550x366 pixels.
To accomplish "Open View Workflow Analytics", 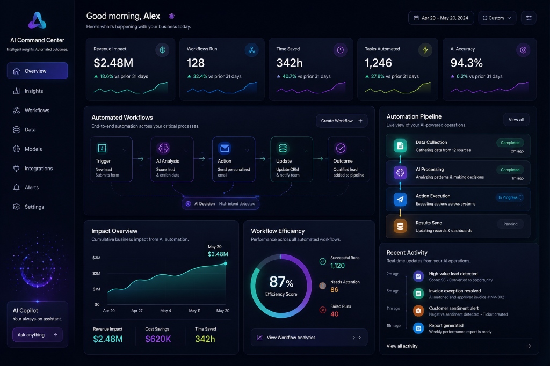I will [x=309, y=337].
